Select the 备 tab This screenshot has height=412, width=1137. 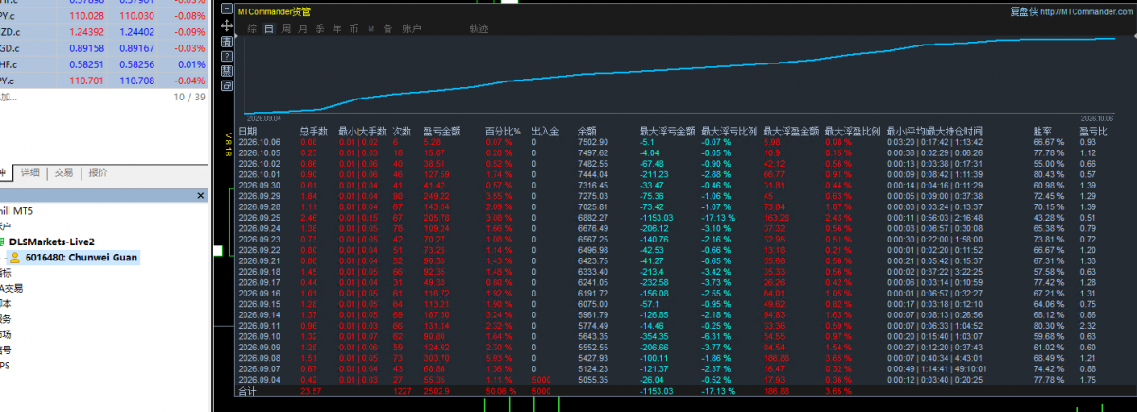(x=387, y=29)
